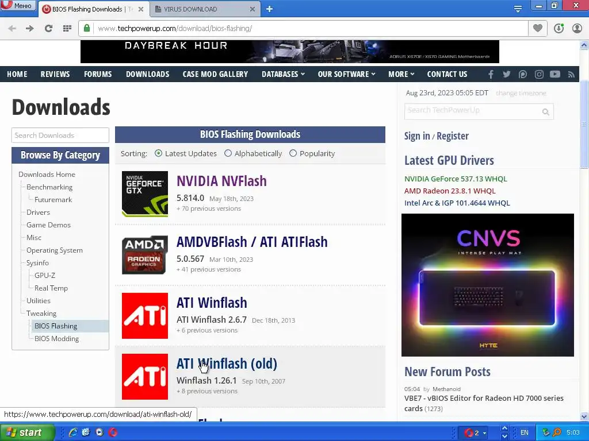This screenshot has width=589, height=441.
Task: Open TechPowerUp YouTube icon
Action: tap(555, 74)
